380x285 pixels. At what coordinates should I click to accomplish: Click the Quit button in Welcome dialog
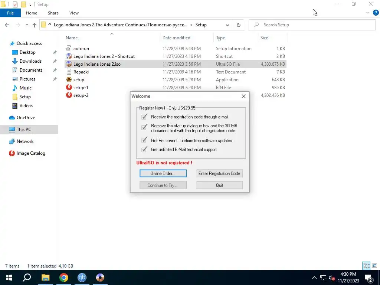pos(219,186)
